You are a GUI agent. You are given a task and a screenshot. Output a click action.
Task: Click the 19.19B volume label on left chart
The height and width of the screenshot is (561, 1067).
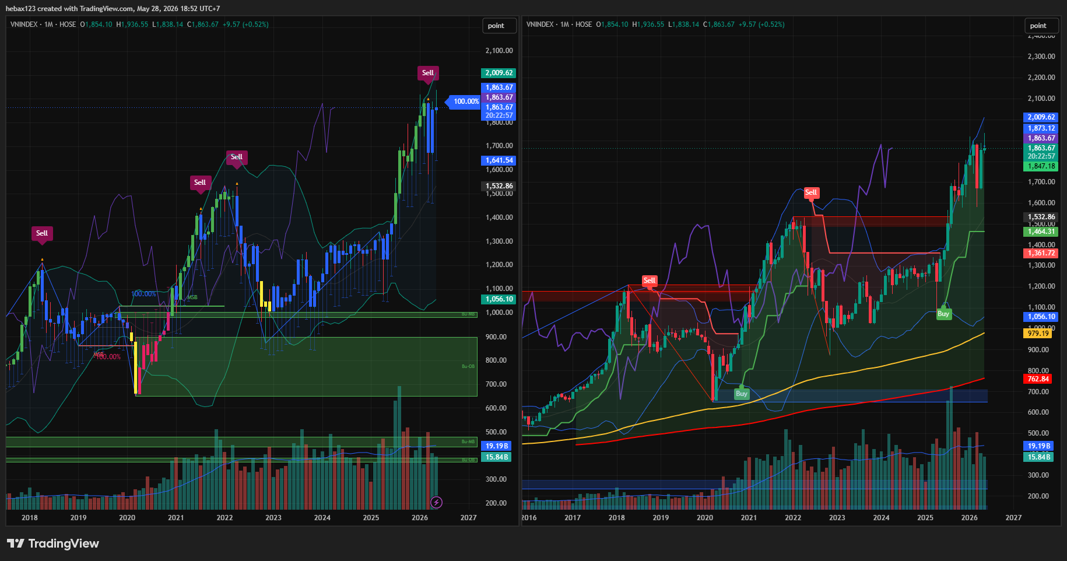(x=497, y=446)
